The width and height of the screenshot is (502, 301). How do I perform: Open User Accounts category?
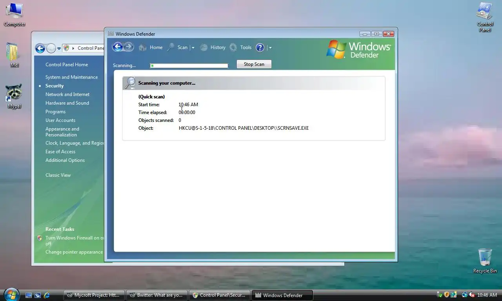point(60,120)
